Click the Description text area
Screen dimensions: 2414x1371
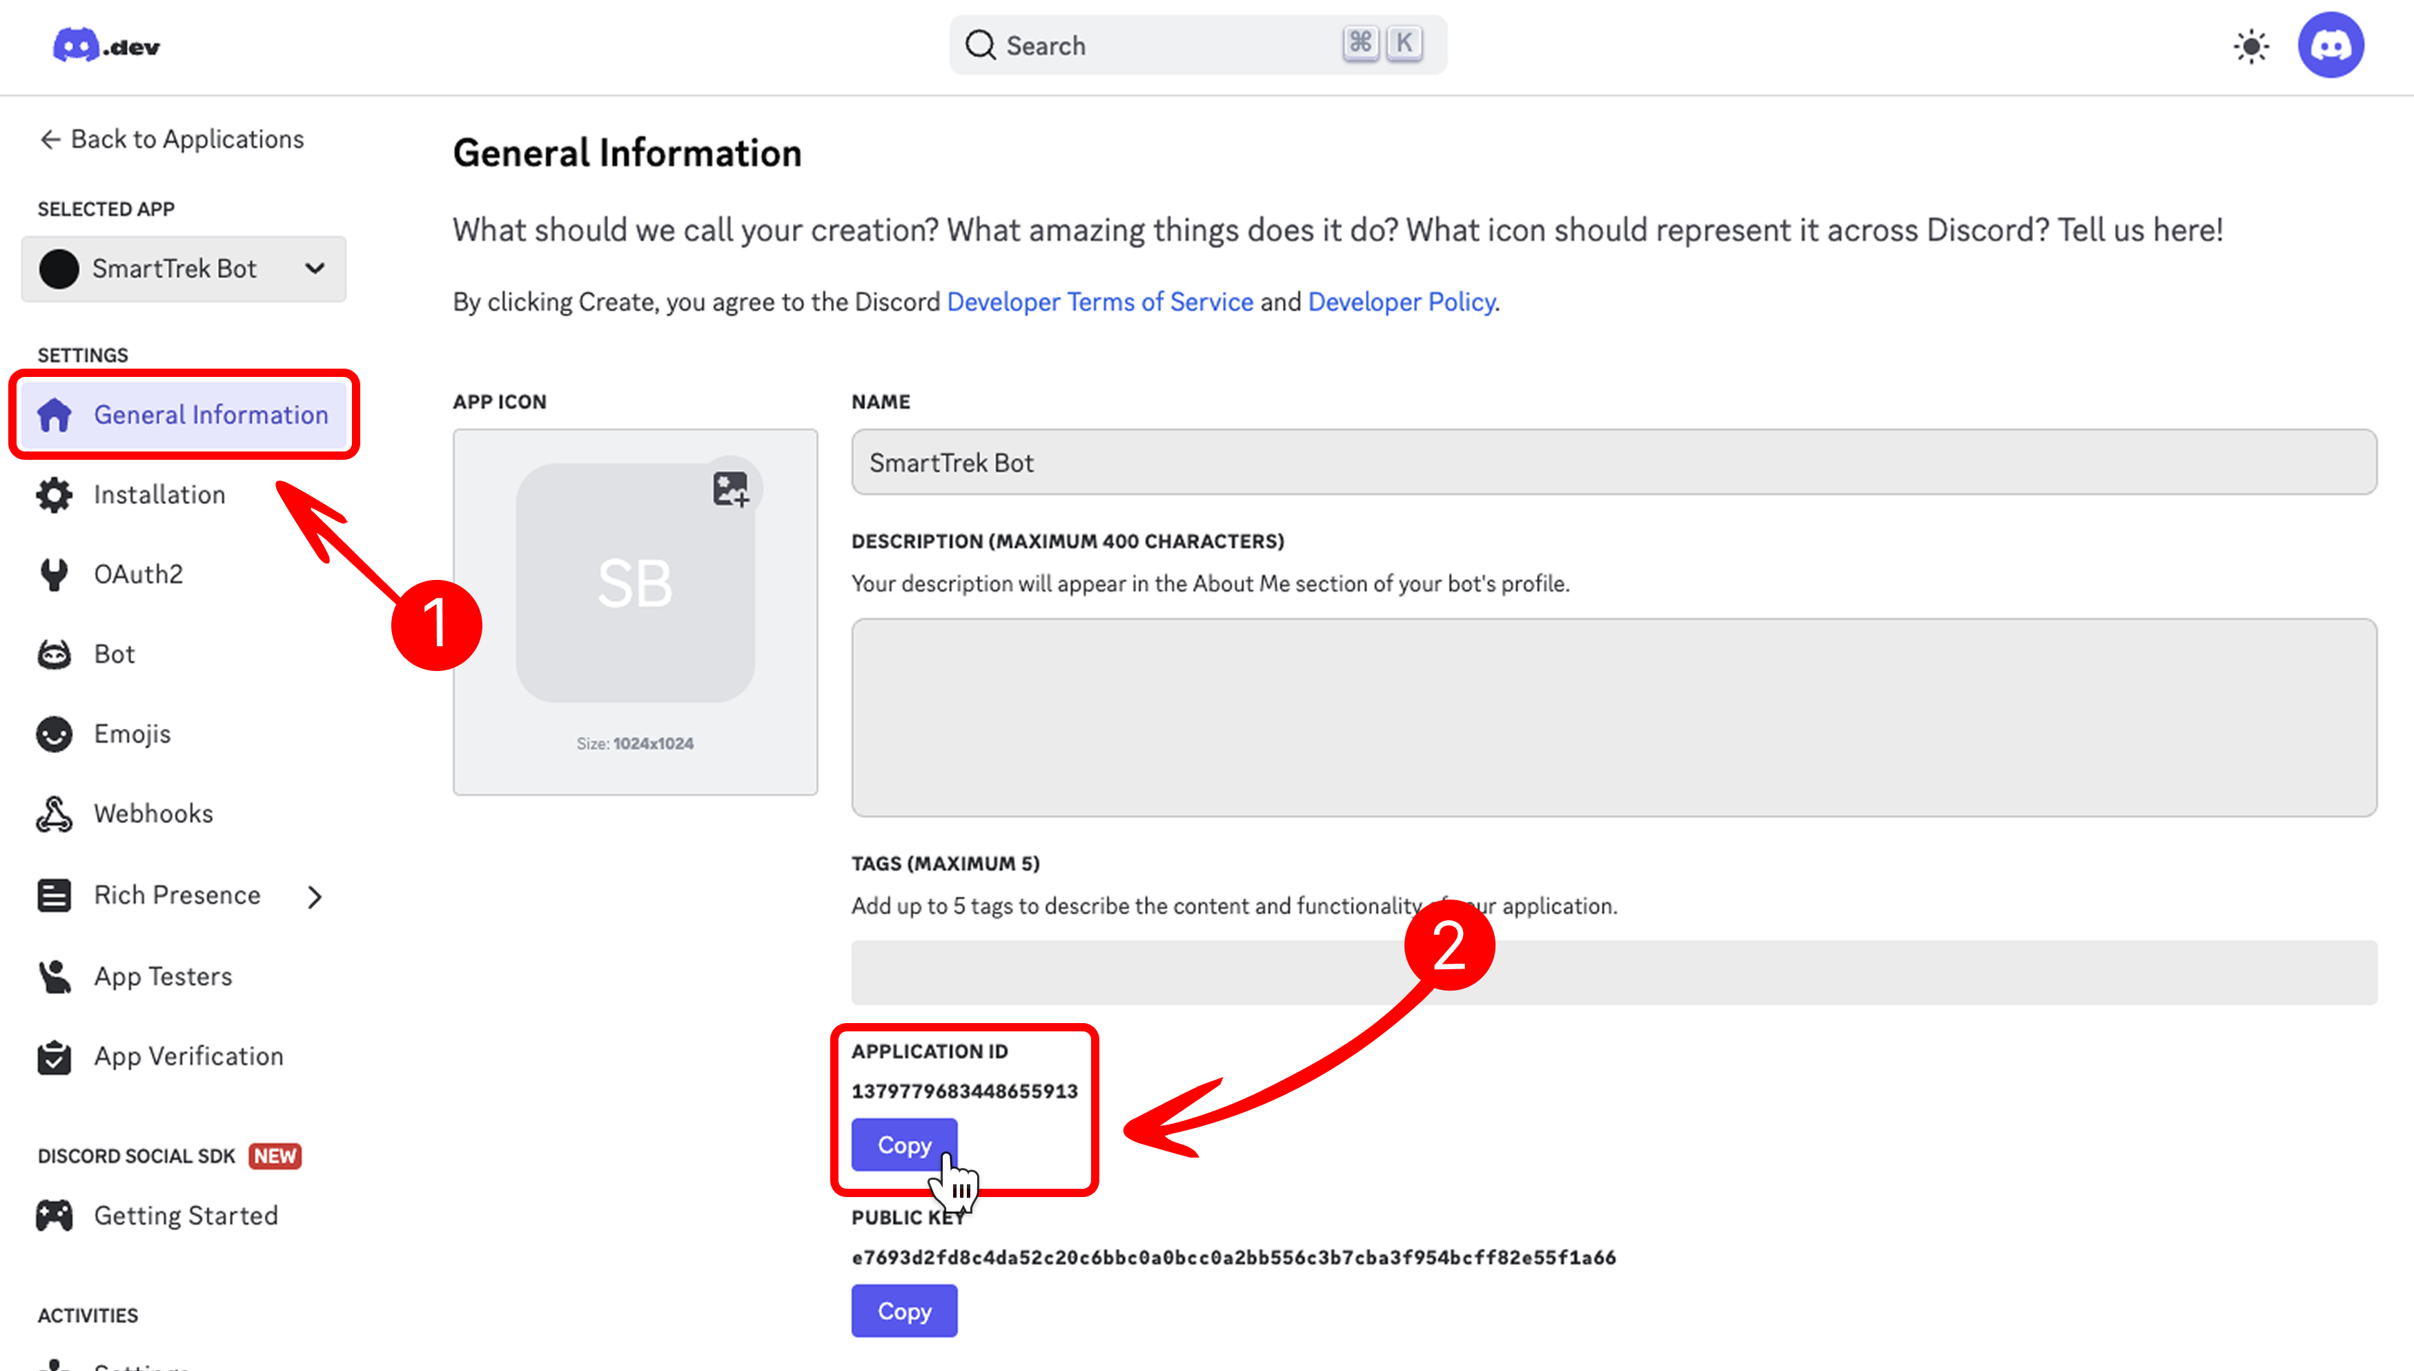[1614, 717]
